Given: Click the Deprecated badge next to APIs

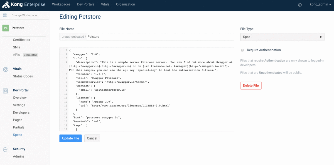Looking at the screenshot, I should (x=30, y=55).
